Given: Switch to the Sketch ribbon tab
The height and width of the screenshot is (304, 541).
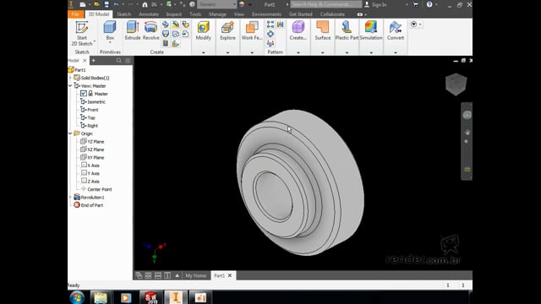Looking at the screenshot, I should pyautogui.click(x=124, y=14).
